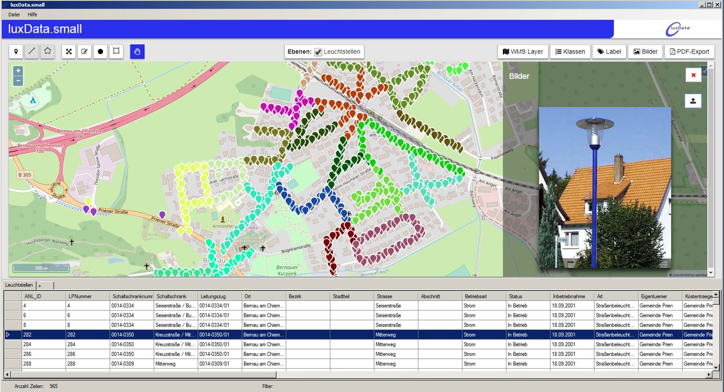The width and height of the screenshot is (724, 392).
Task: Toggle the Leuchtstellen layer checkbox
Action: [318, 52]
